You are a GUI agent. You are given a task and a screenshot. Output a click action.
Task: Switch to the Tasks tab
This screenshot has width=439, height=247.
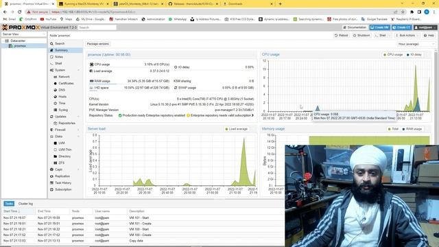[9, 204]
